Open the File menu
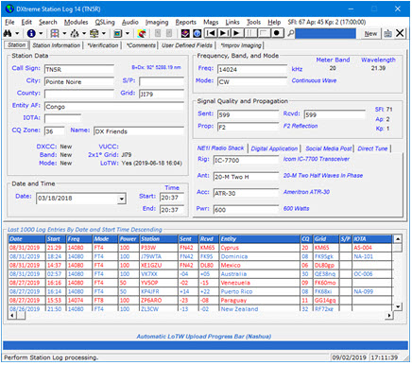The width and height of the screenshot is (412, 365). (9, 22)
